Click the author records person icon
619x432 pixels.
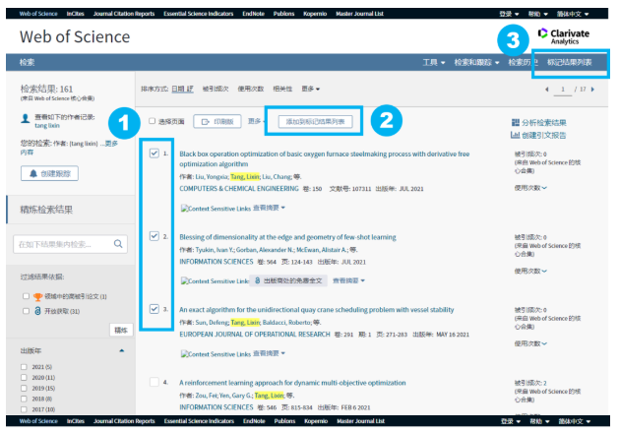26,118
